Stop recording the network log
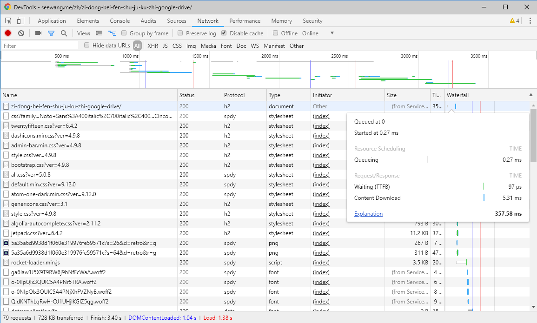The width and height of the screenshot is (537, 323). 8,33
